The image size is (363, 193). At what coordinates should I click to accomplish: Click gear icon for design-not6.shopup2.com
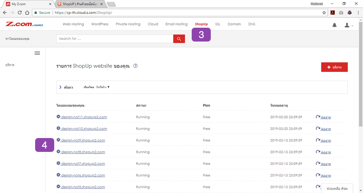[x=59, y=175]
